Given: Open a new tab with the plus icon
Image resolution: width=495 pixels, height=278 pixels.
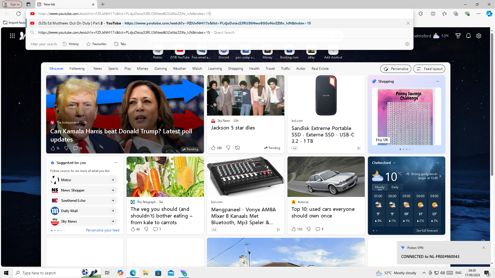Looking at the screenshot, I should (x=103, y=4).
